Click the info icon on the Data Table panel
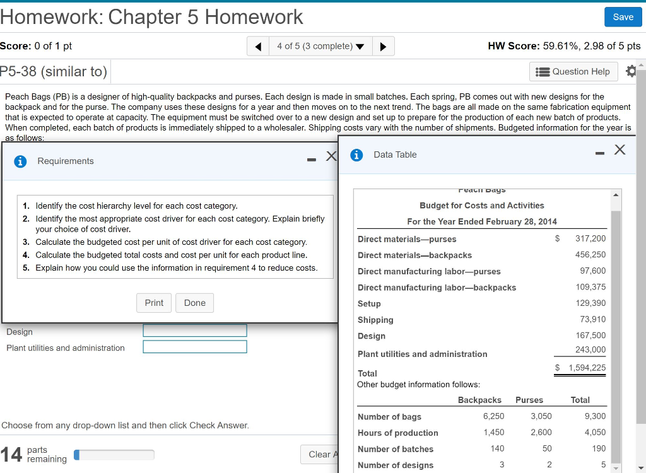Viewport: 646px width, 473px height. coord(357,155)
